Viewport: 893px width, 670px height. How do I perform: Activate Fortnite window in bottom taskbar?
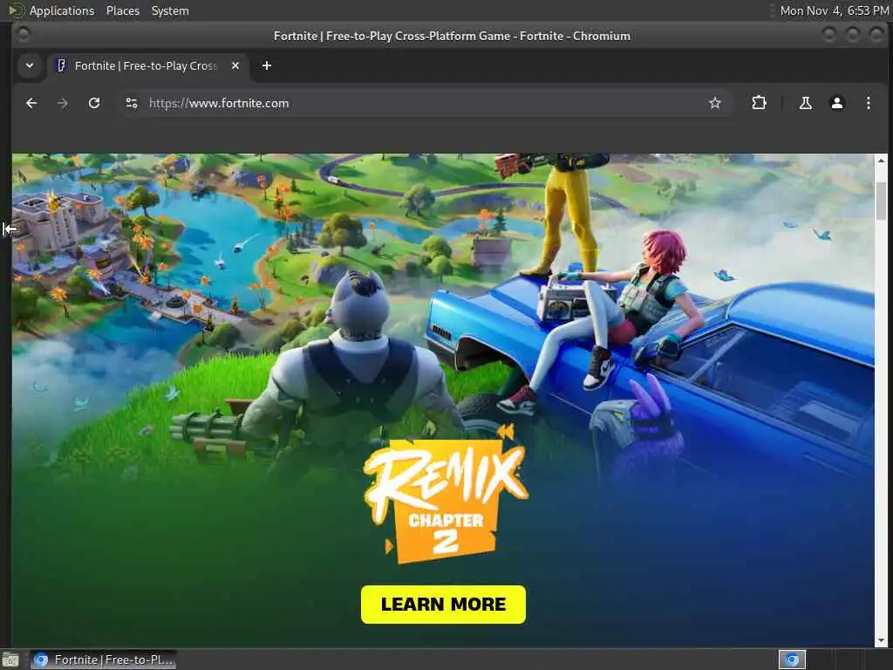tap(103, 660)
